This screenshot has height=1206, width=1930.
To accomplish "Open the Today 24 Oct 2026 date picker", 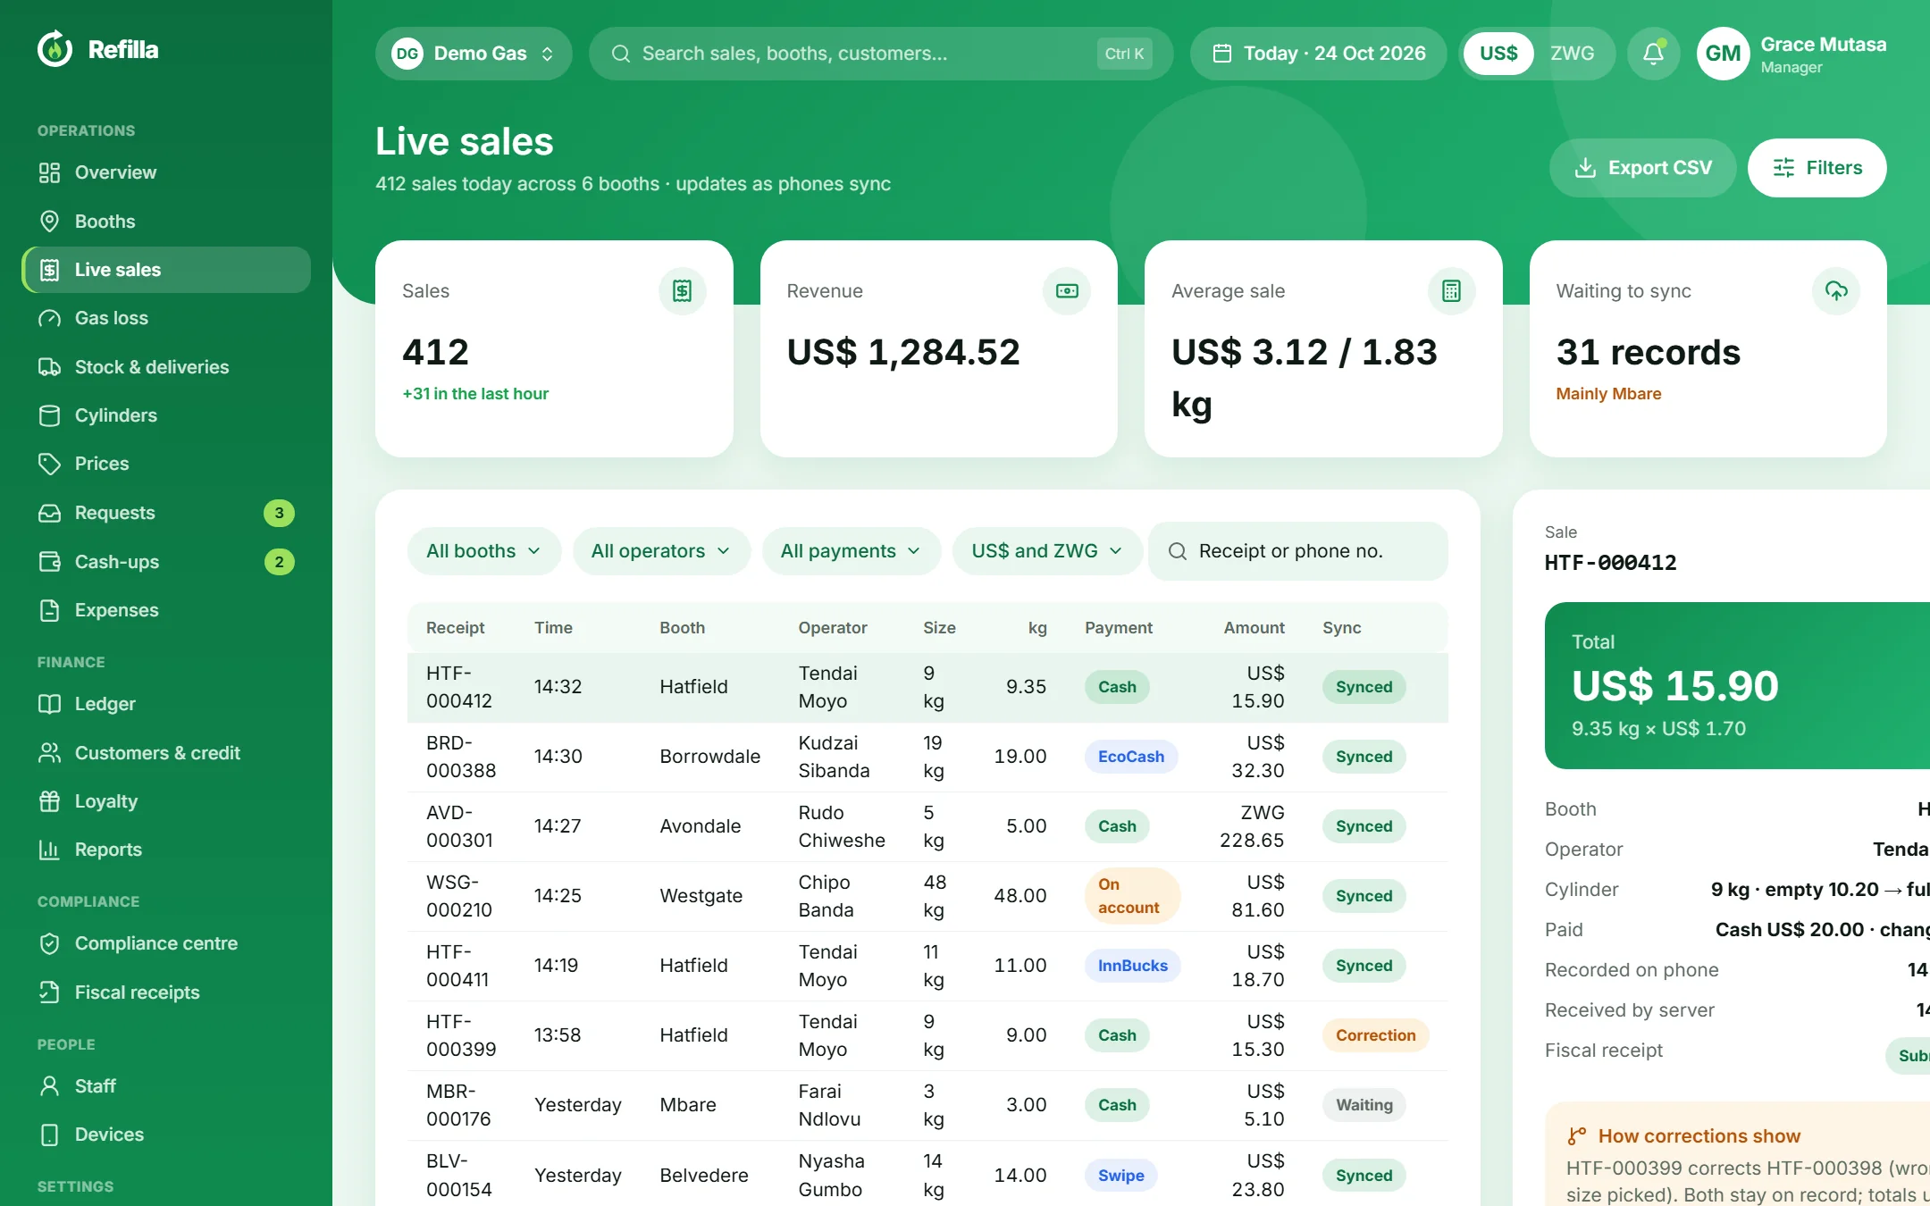I will pos(1318,54).
